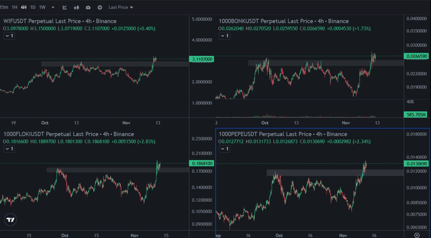
Task: Switch to the 1D timeframe
Action: point(33,7)
